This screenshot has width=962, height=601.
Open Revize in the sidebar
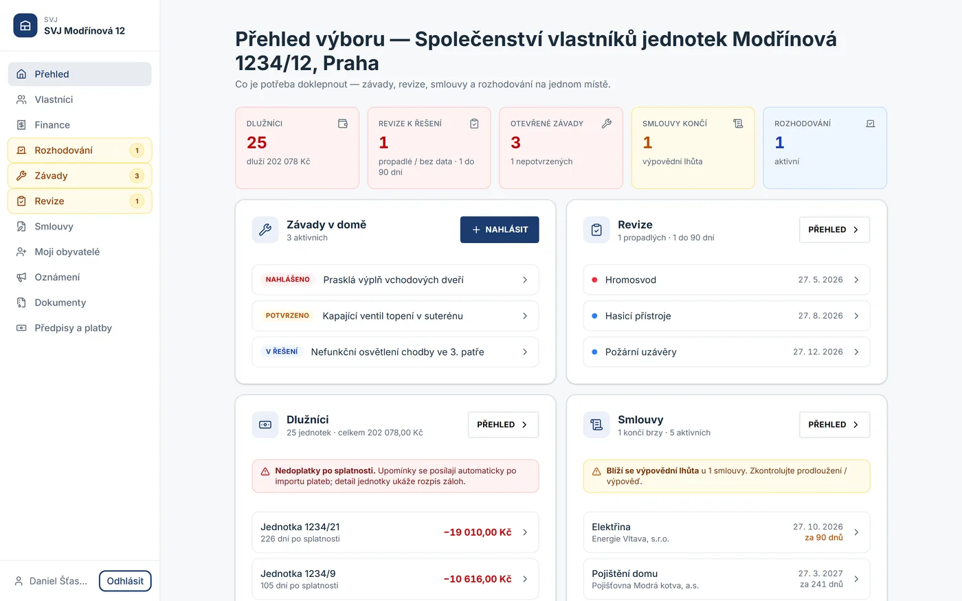(x=80, y=201)
